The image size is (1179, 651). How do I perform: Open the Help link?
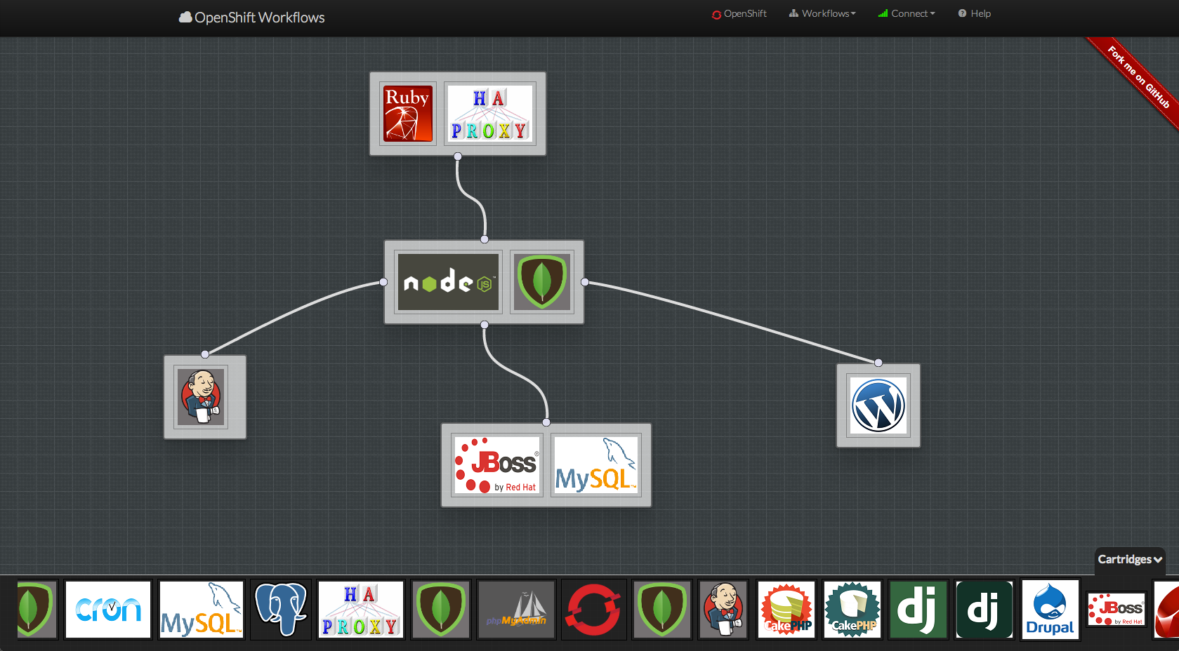coord(975,13)
